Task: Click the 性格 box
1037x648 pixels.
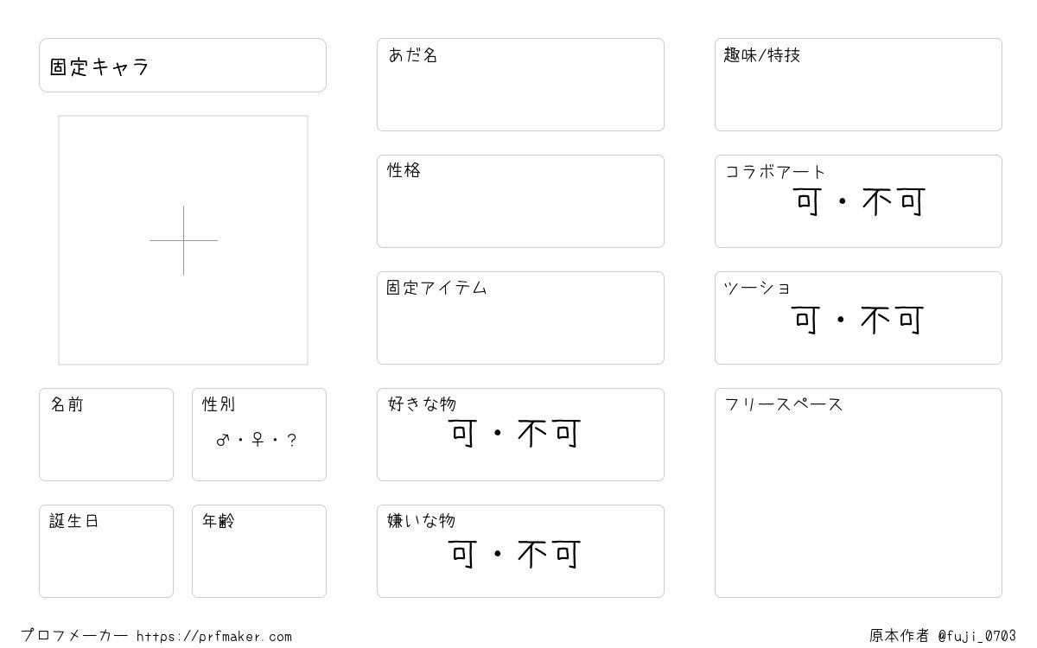Action: [520, 201]
